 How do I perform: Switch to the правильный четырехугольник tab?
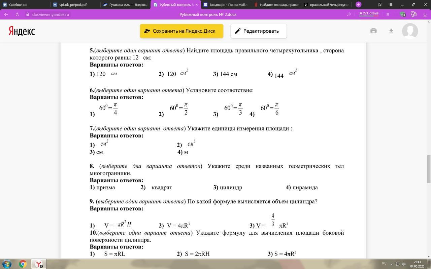pyautogui.click(x=326, y=5)
